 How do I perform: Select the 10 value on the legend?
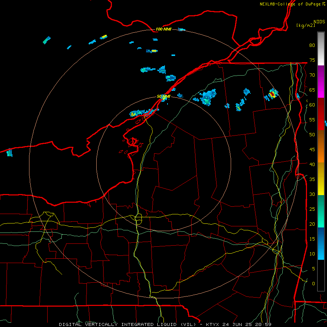[312, 254]
